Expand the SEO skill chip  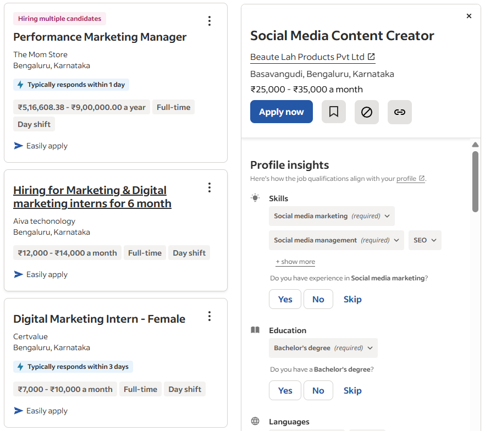click(425, 240)
